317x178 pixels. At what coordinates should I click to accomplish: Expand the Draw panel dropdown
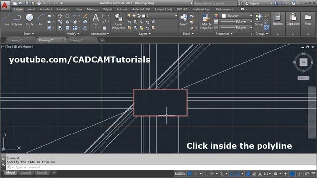tap(29, 34)
